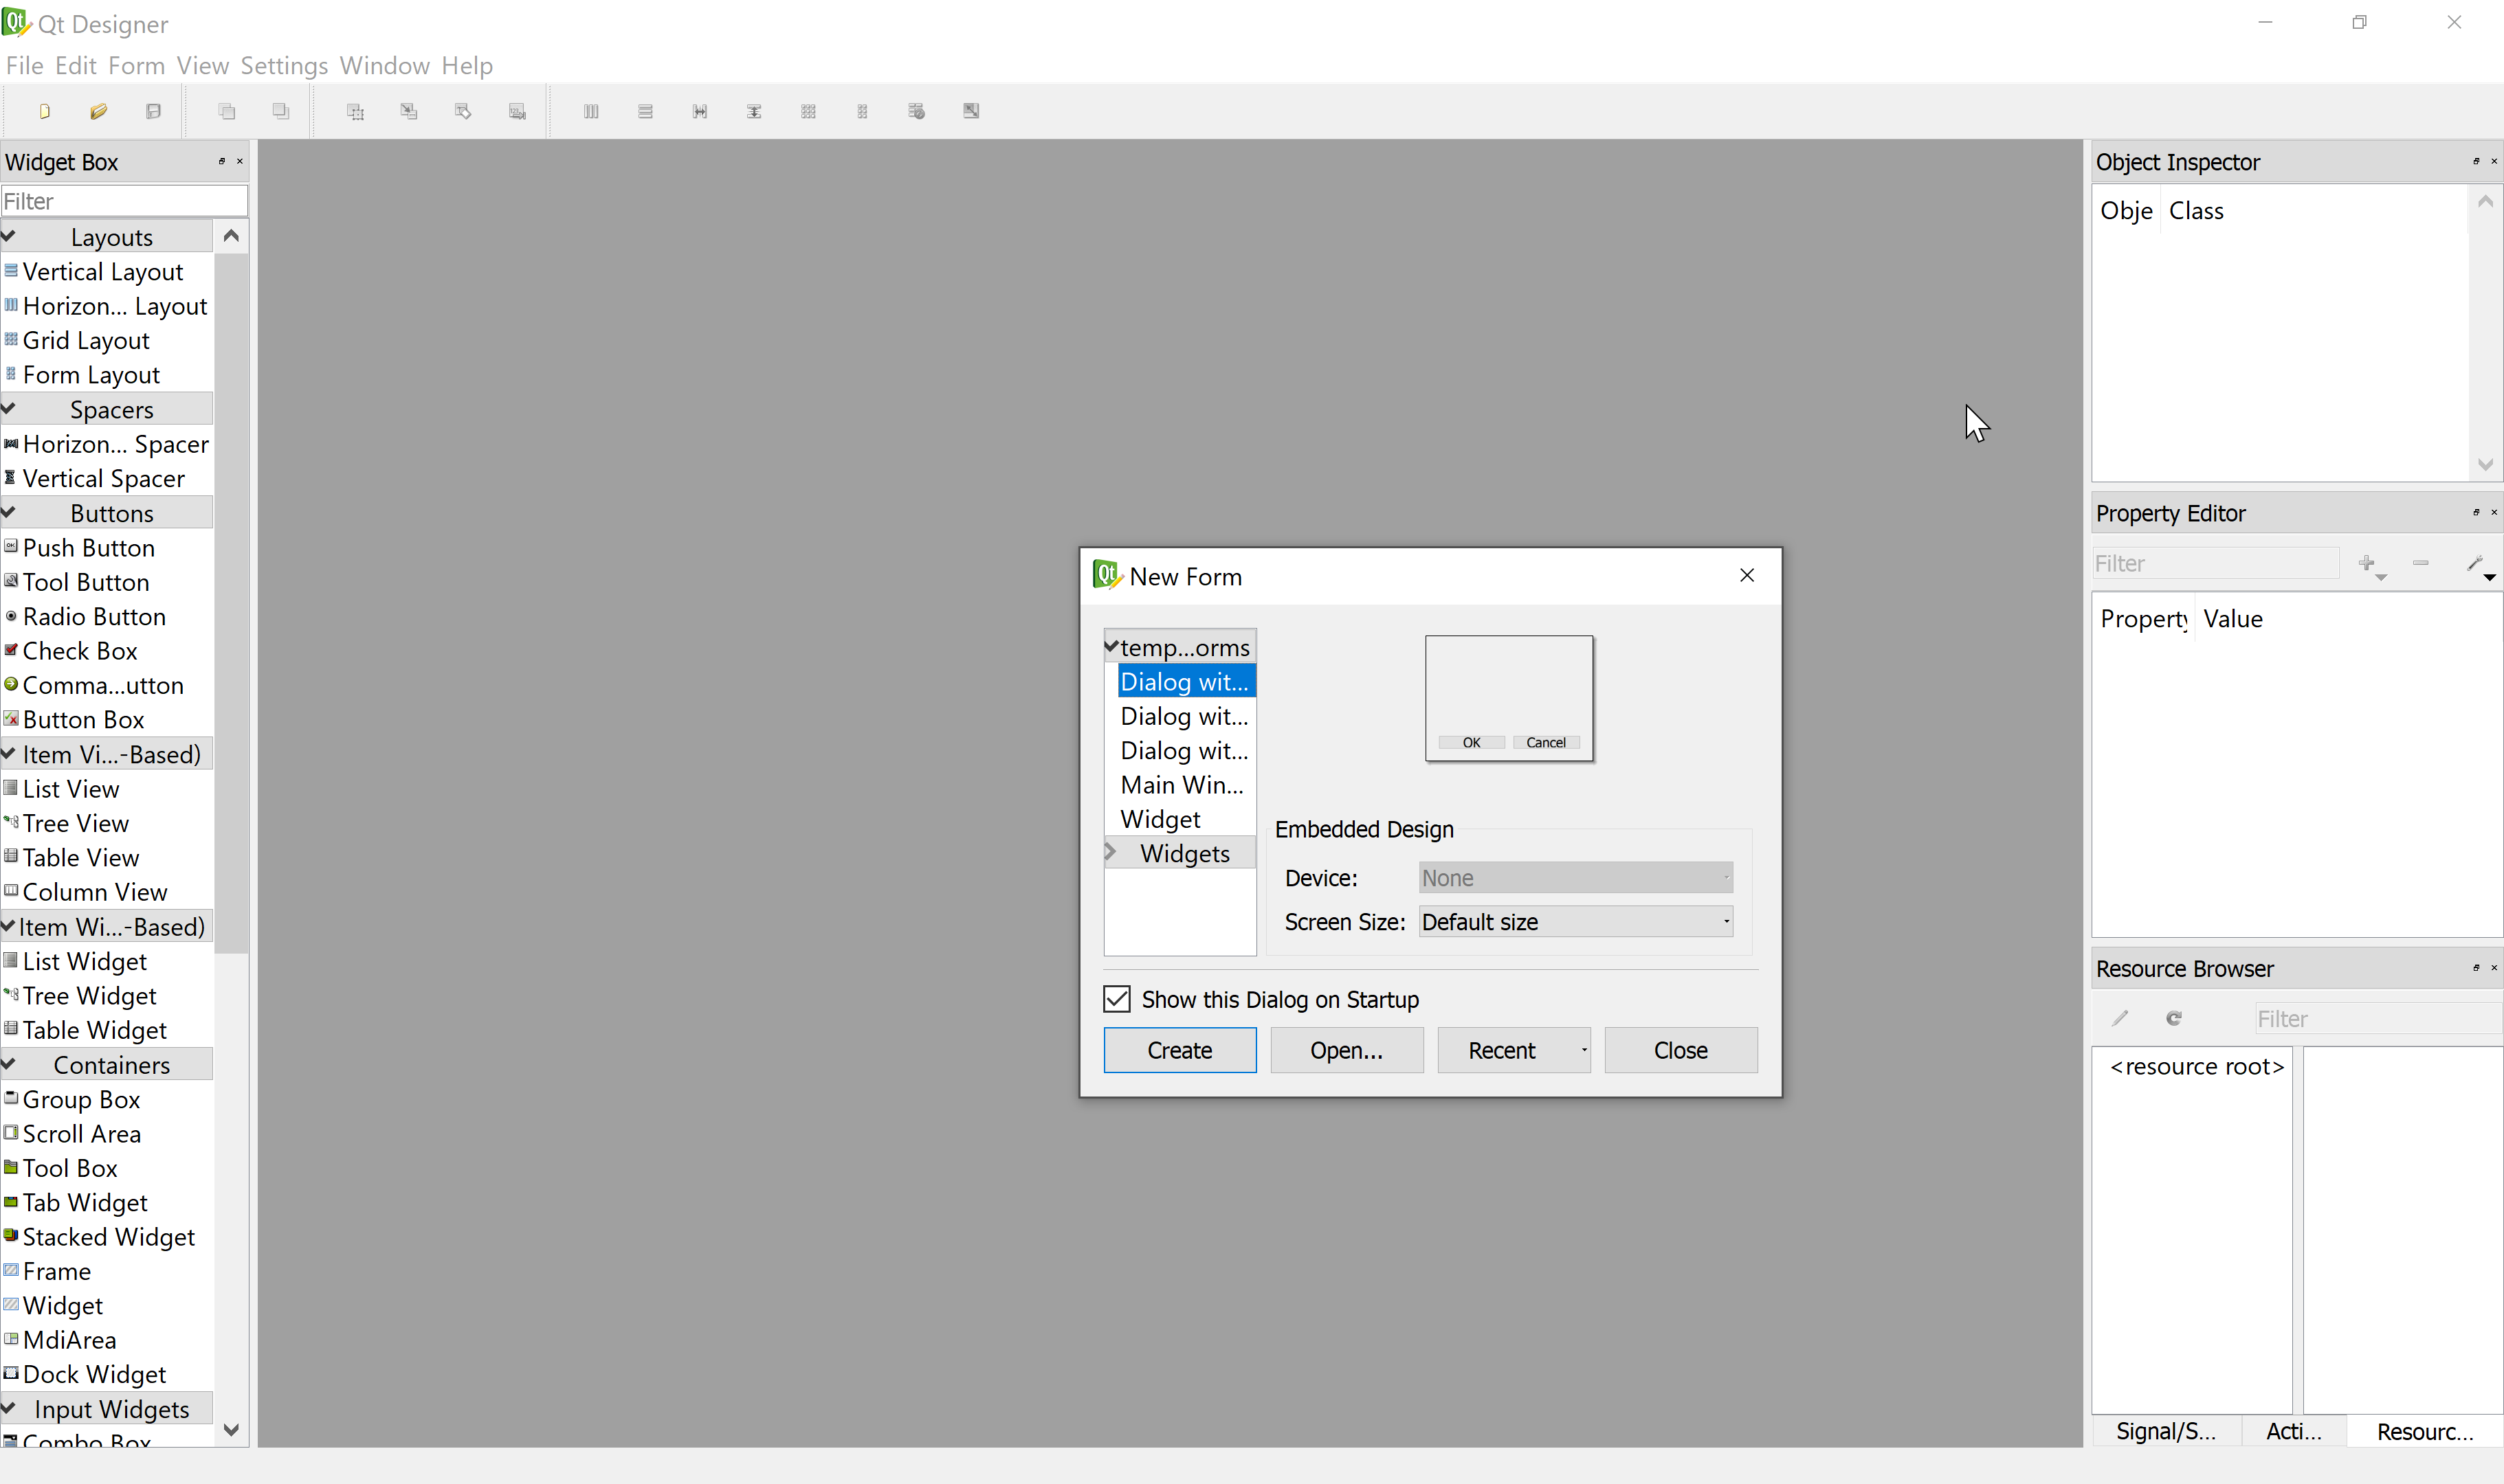The height and width of the screenshot is (1484, 2504).
Task: Click Lay Out in Grid icon
Action: [808, 111]
